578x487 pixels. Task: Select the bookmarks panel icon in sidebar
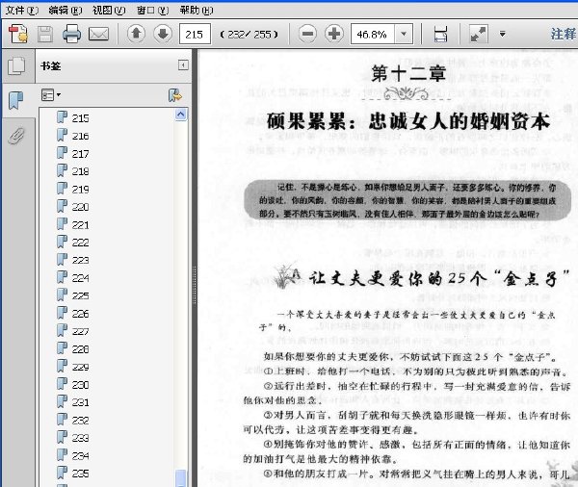pyautogui.click(x=15, y=100)
